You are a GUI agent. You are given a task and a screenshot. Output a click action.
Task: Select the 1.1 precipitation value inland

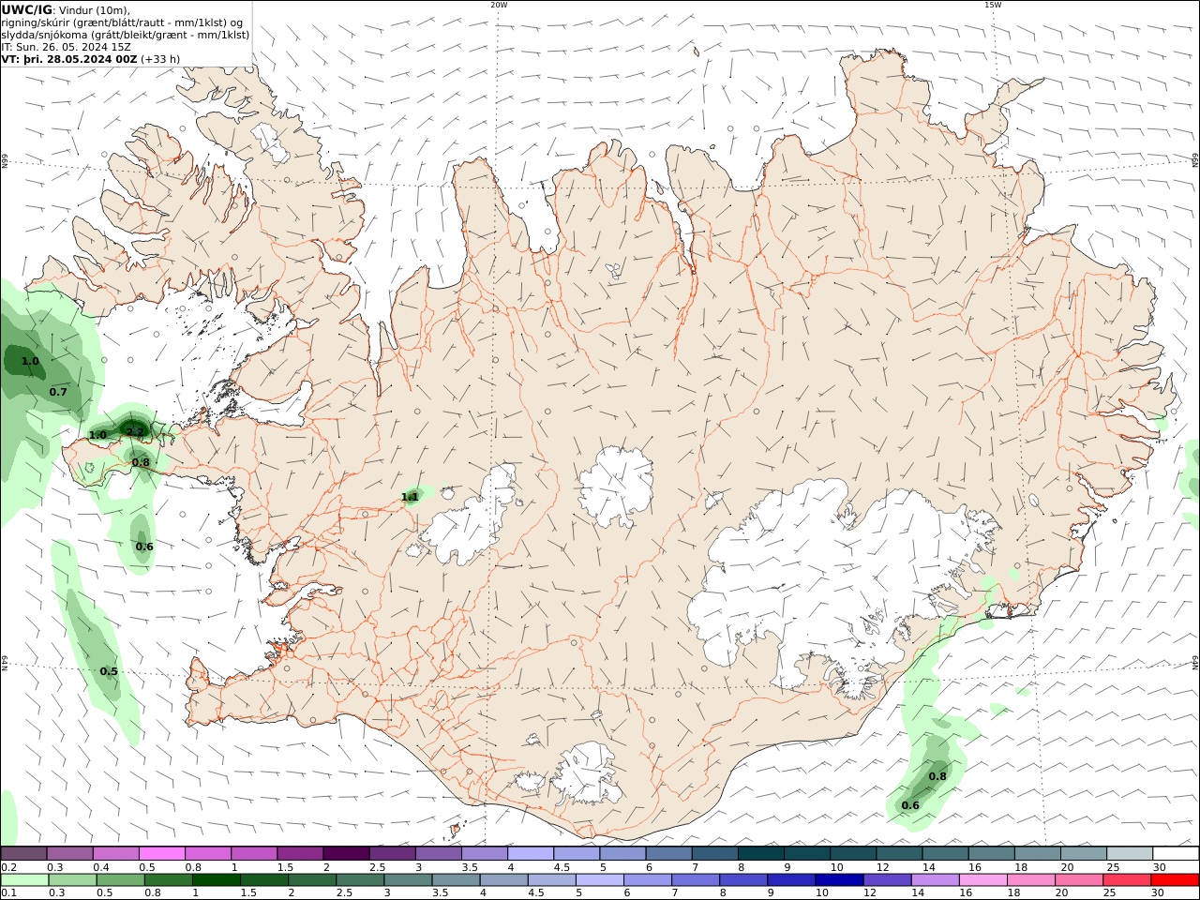coord(410,497)
